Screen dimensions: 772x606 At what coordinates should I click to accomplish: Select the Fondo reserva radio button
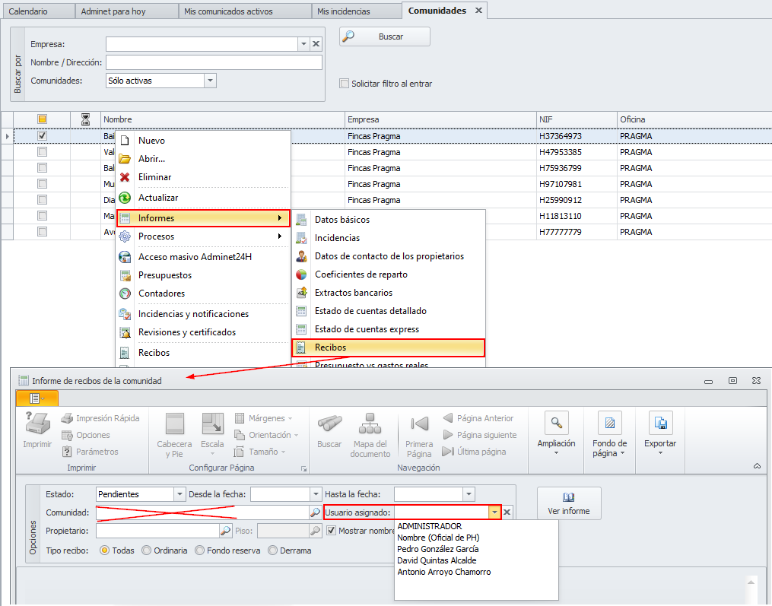(199, 550)
